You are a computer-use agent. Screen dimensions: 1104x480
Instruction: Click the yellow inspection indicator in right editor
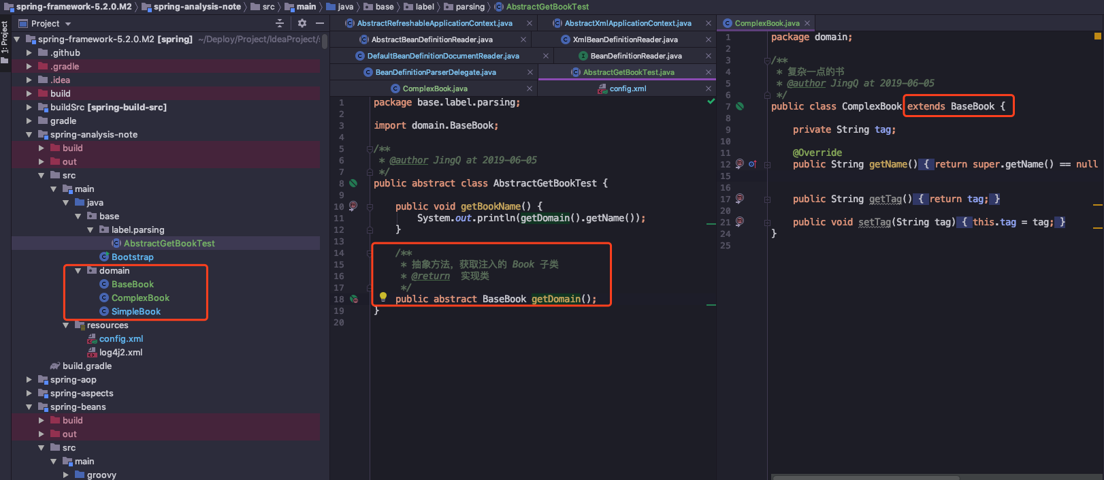click(x=1098, y=35)
